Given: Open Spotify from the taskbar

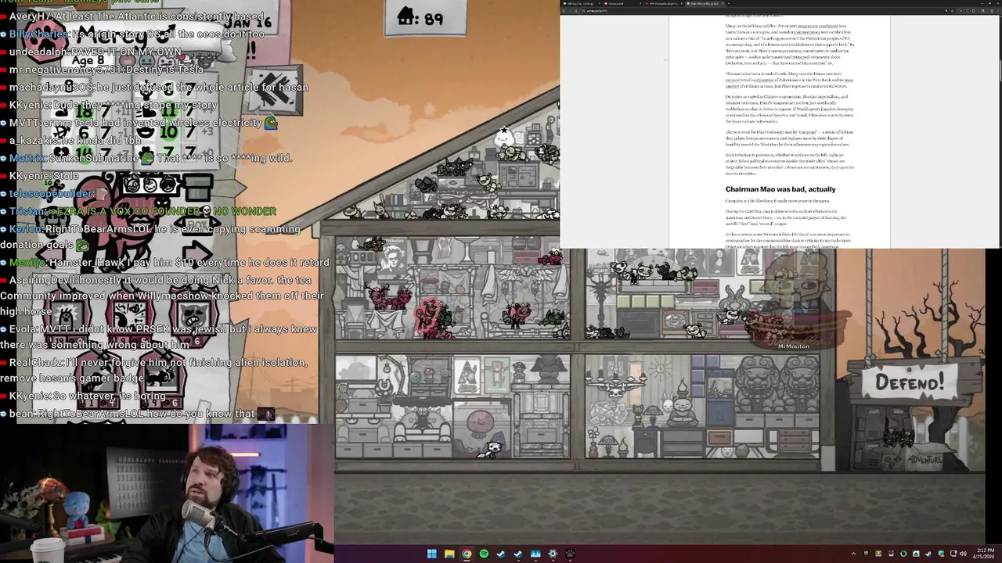Looking at the screenshot, I should 484,554.
